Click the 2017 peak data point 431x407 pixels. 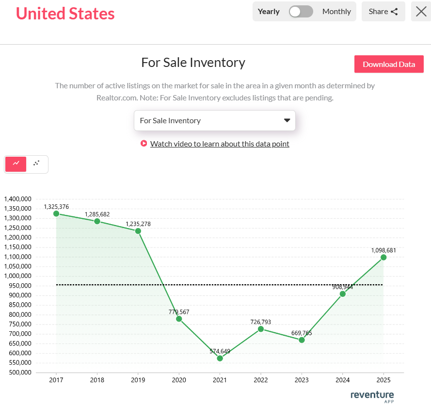click(x=56, y=213)
